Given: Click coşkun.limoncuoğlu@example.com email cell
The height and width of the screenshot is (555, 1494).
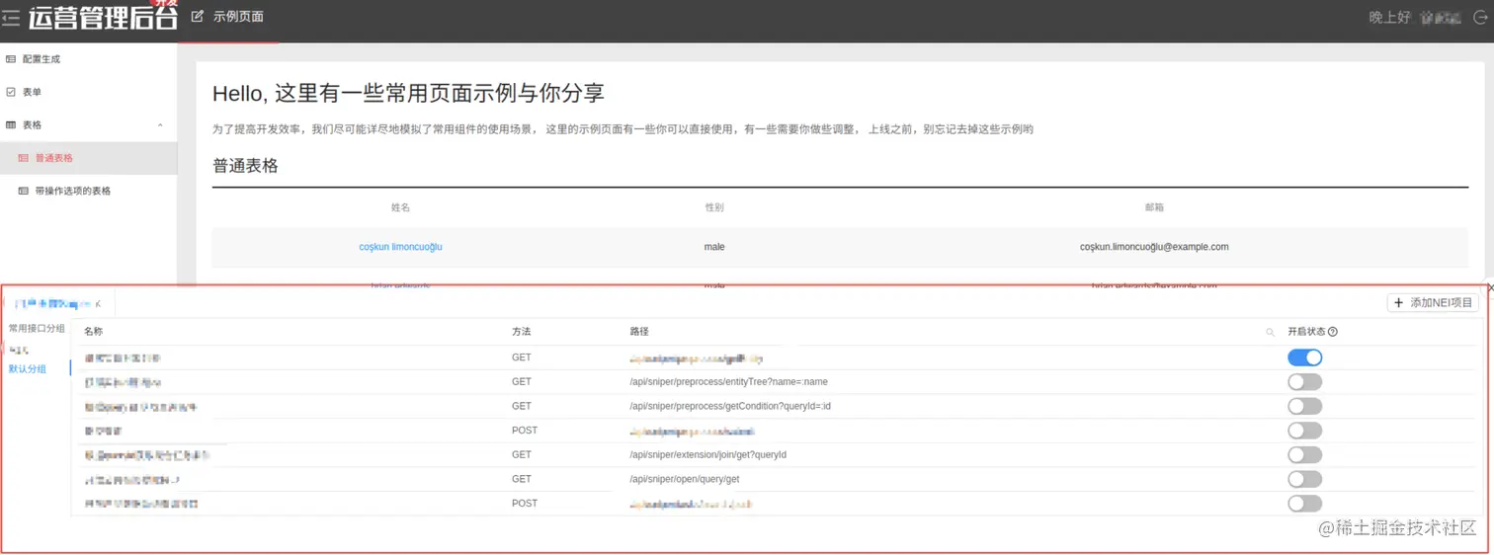Looking at the screenshot, I should coord(1154,247).
